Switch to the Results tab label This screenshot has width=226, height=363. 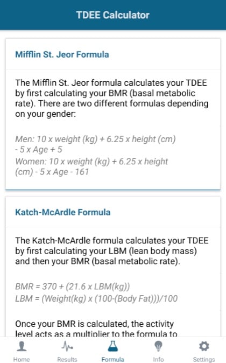[x=67, y=359]
